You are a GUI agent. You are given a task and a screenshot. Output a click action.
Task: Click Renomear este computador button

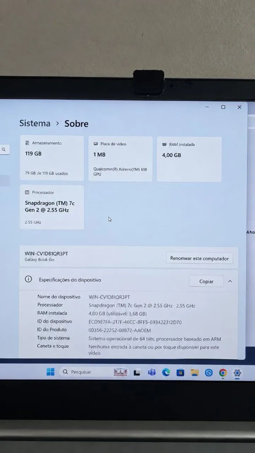(199, 258)
